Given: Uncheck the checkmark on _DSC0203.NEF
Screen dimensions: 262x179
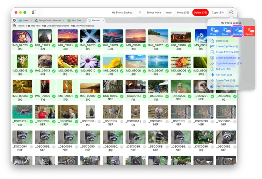Looking at the screenshot, I should pos(54,122).
